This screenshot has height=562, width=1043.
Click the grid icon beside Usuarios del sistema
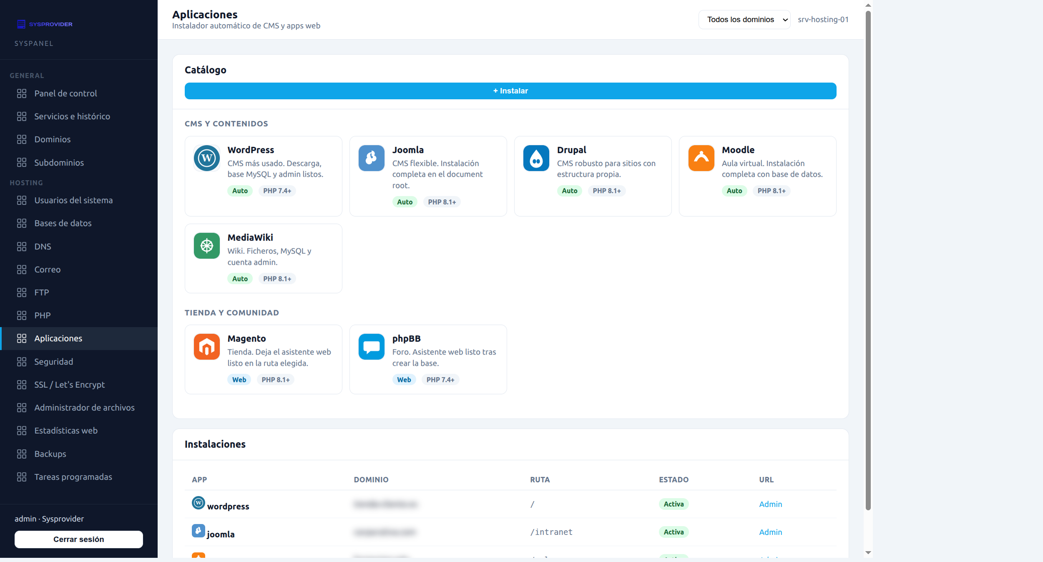point(22,200)
